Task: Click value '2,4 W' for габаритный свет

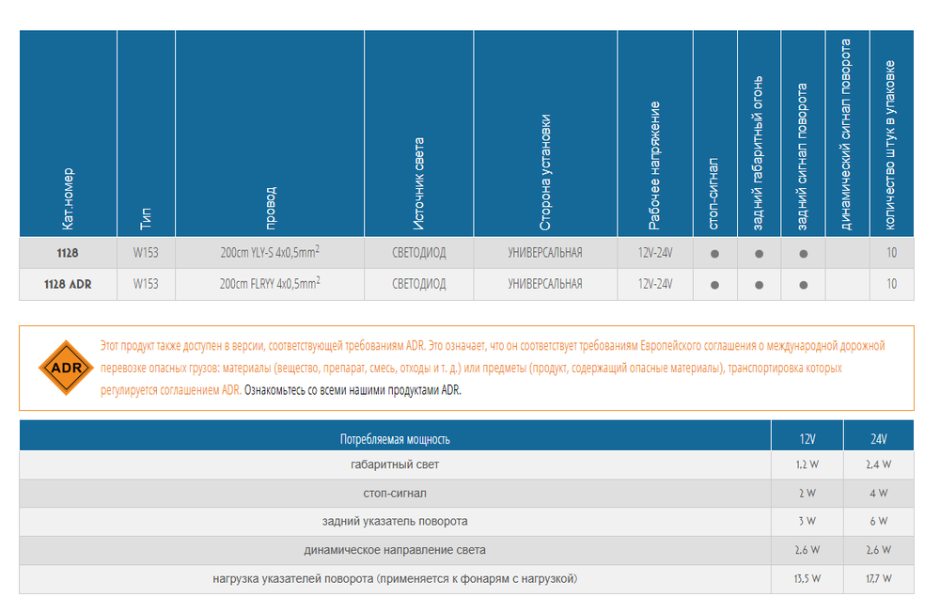Action: (878, 464)
